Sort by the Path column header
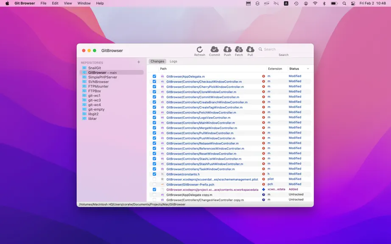The image size is (391, 244). 163,69
